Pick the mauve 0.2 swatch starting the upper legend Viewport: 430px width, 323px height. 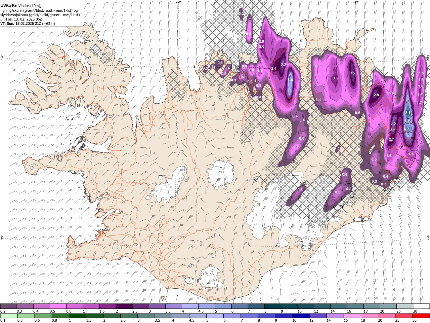(8, 307)
